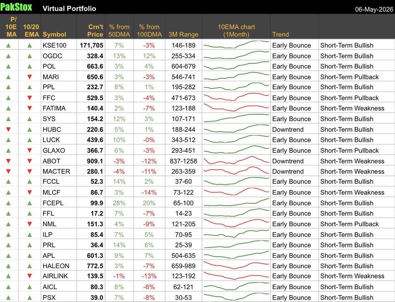The image size is (395, 302).
Task: Click the POL price 663.6
Action: 95,67
